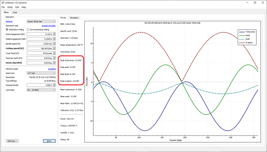
Task: Switch to the Tools tab
Action: pyautogui.click(x=15, y=12)
